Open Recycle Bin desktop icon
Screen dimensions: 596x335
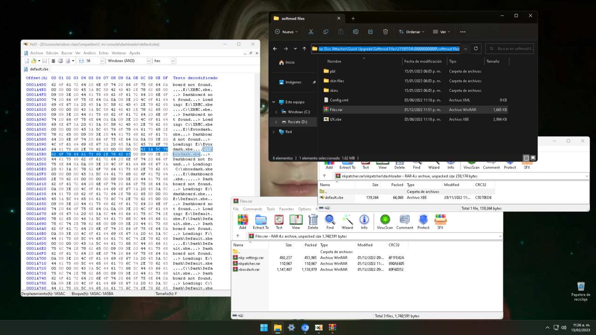tap(581, 291)
